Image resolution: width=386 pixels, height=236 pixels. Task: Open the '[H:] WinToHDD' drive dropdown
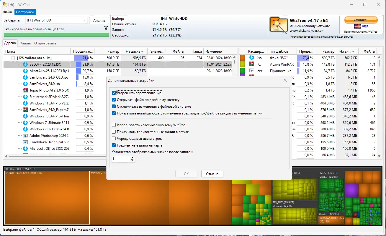pos(56,20)
